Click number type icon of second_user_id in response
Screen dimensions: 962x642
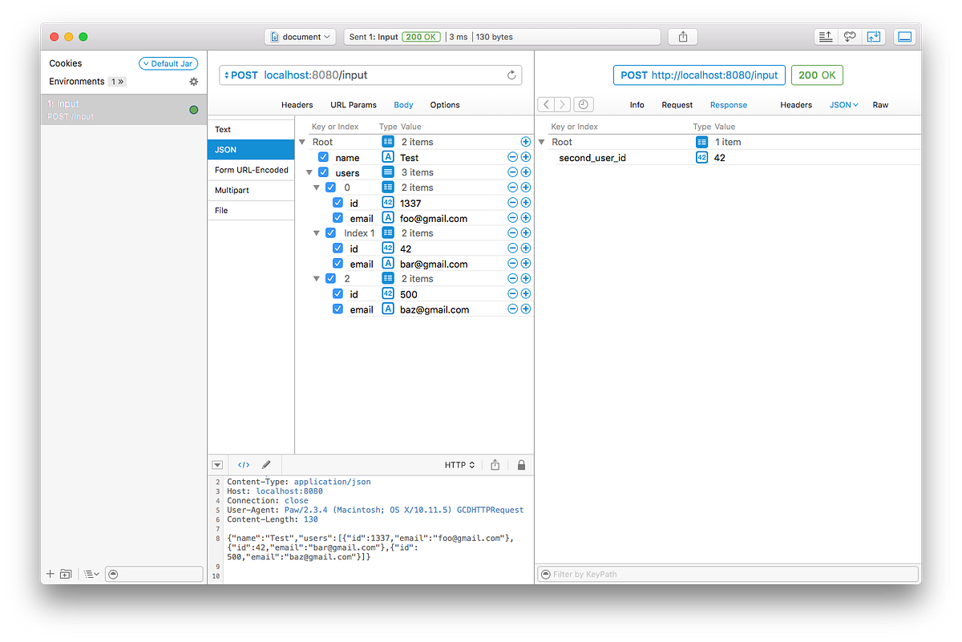point(701,158)
